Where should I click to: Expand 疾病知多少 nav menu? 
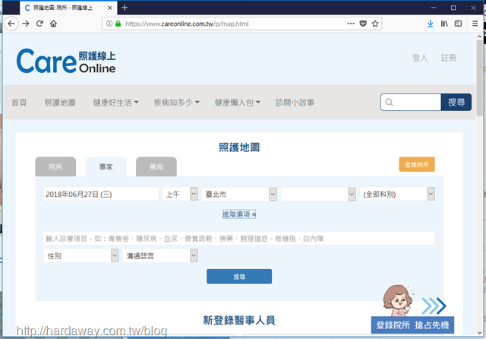pos(176,103)
